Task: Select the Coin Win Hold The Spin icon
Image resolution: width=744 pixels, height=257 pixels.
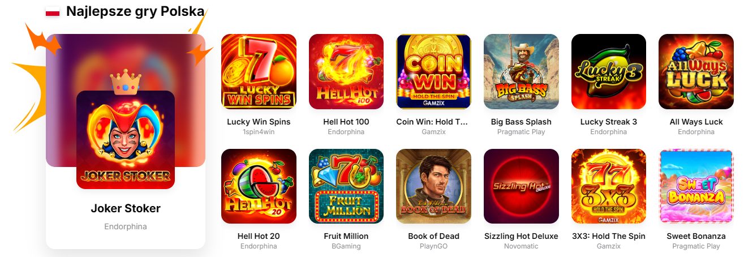Action: [x=433, y=71]
